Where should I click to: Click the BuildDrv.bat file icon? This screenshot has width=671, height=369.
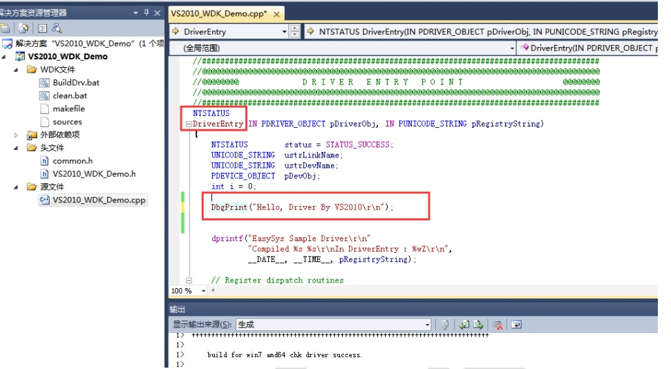pyautogui.click(x=44, y=83)
